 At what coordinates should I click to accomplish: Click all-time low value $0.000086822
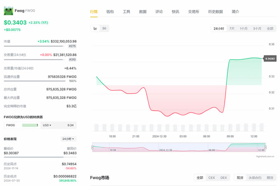coord(65,177)
